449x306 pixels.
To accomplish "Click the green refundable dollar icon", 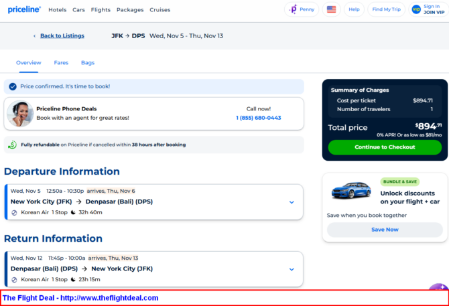I will pyautogui.click(x=12, y=145).
